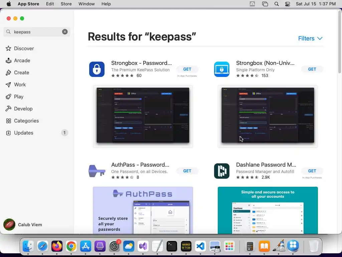
Task: Open Books from the Dock
Action: click(x=264, y=246)
